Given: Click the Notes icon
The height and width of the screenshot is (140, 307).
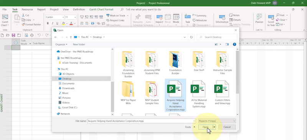Looking at the screenshot, I should (x=231, y=15).
